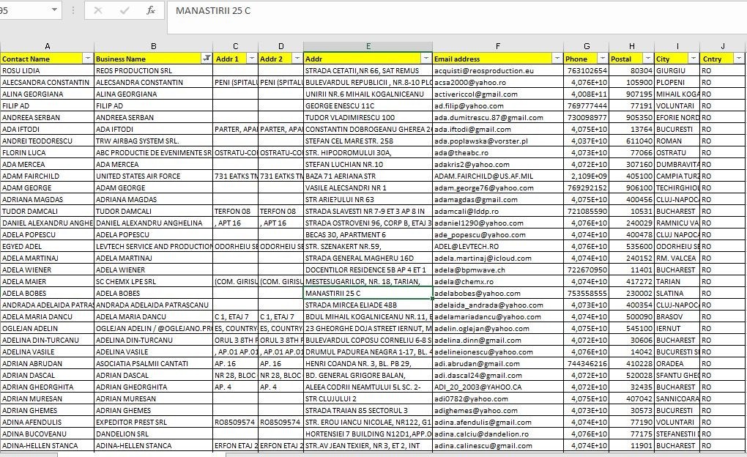Screen dimensions: 747x457
Task: Select postal cell 80304
Action: click(632, 70)
